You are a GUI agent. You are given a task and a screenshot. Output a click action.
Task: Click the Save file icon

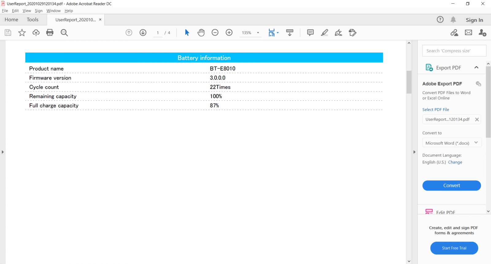[8, 33]
